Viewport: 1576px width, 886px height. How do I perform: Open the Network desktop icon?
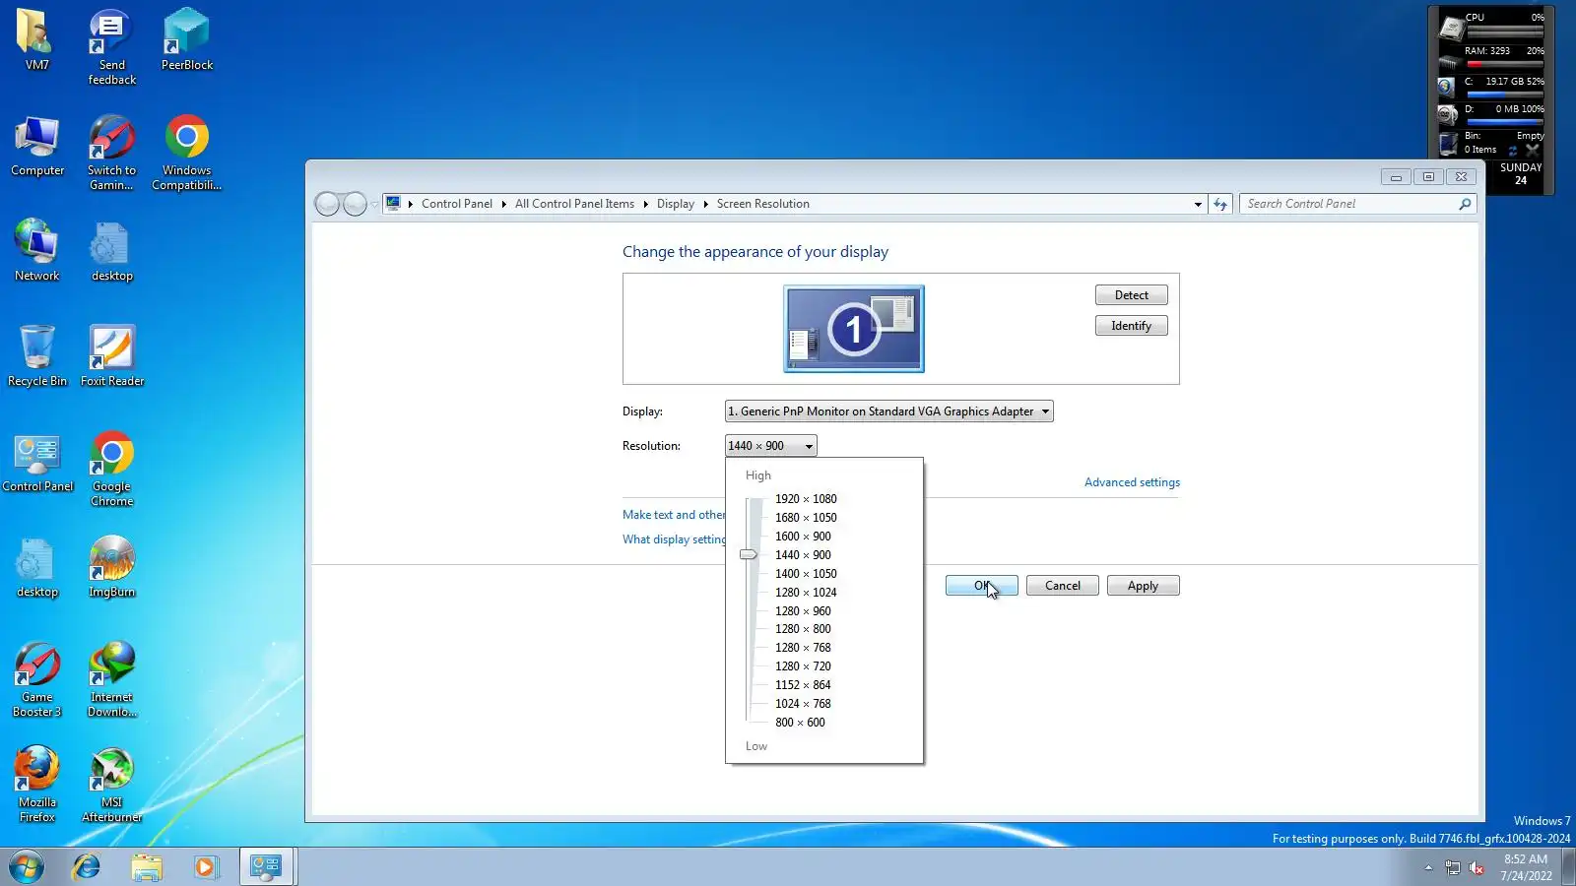pos(36,251)
